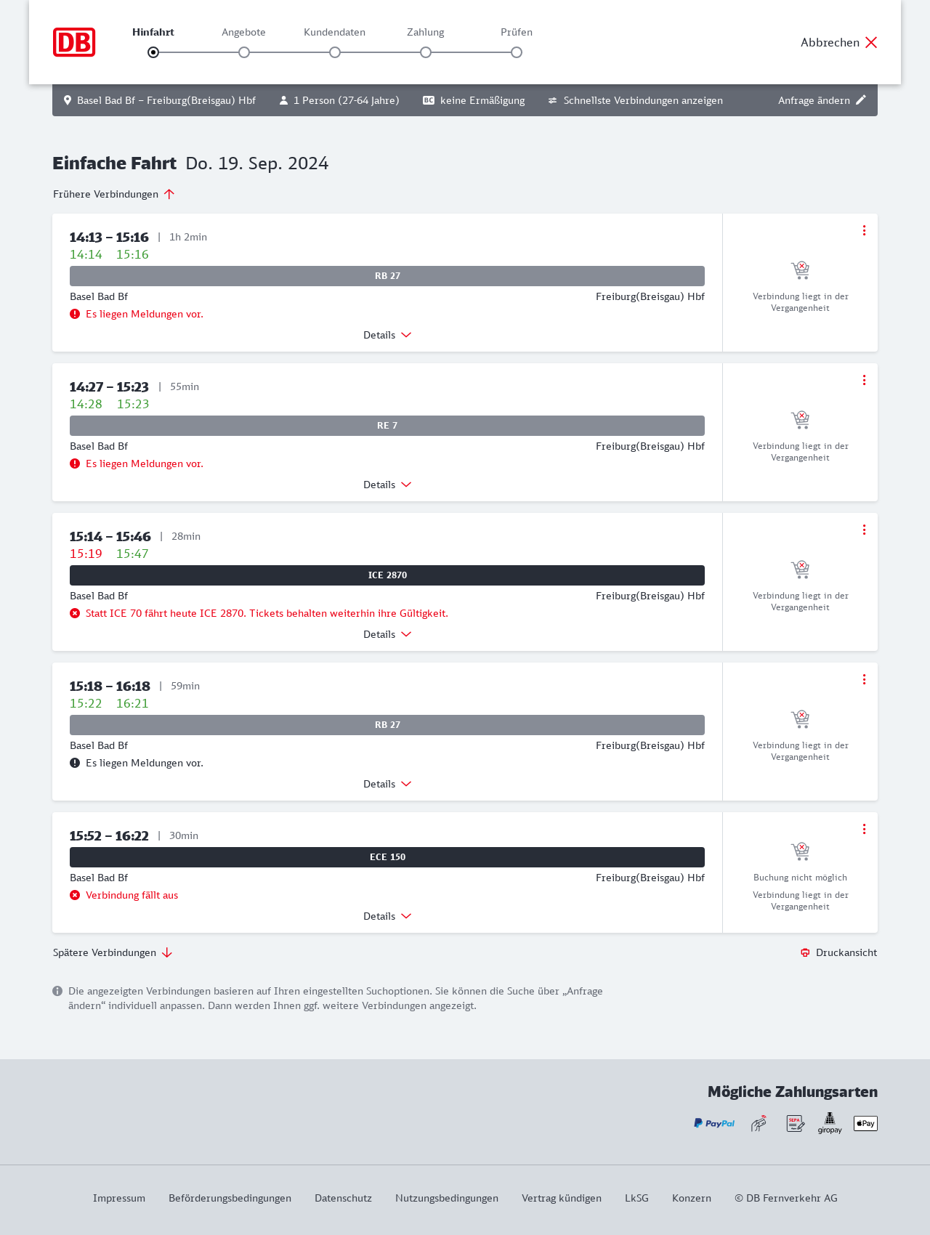This screenshot has width=930, height=1235.
Task: Open Druckansicht print view
Action: [x=838, y=952]
